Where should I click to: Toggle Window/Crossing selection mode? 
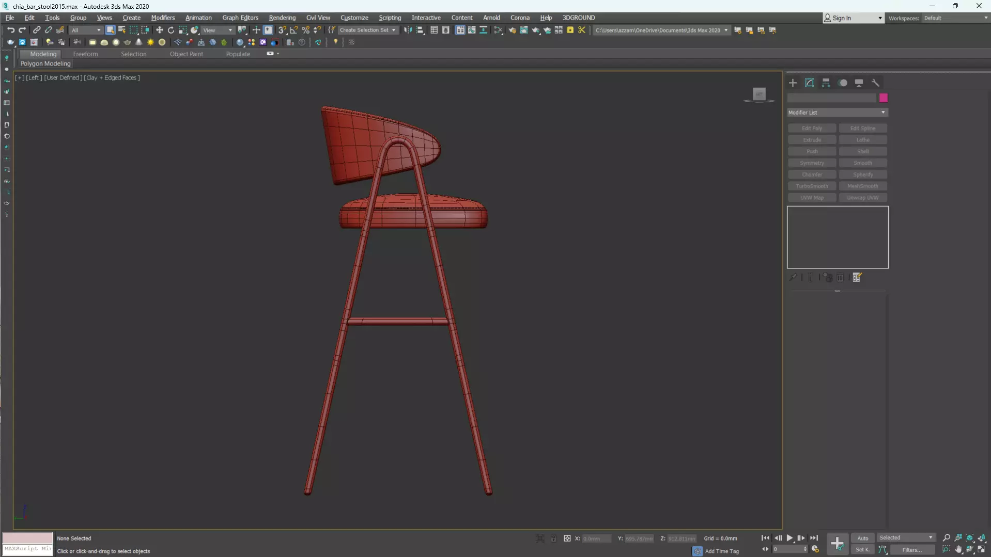[145, 30]
